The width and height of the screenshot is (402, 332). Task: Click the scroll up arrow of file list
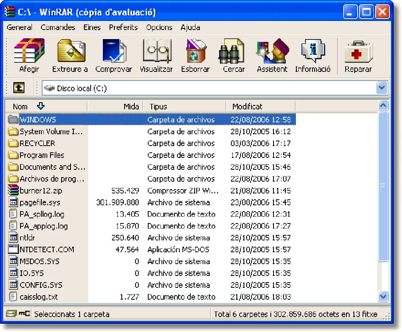383,105
